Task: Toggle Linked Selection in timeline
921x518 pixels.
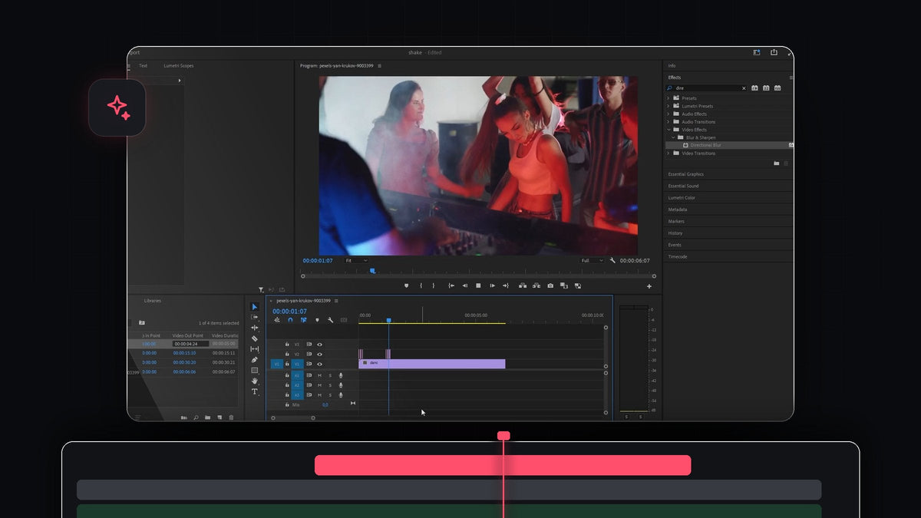Action: coord(303,320)
